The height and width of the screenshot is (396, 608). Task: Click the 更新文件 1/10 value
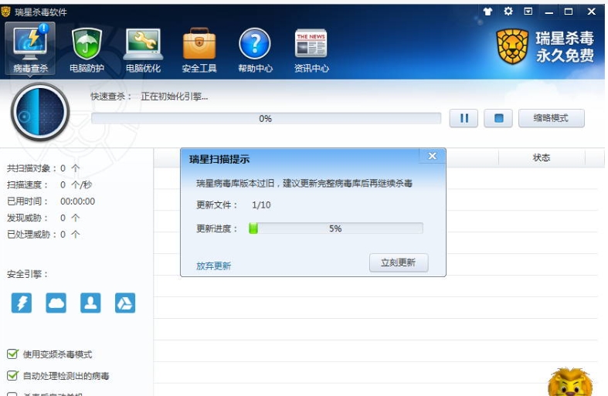(261, 205)
